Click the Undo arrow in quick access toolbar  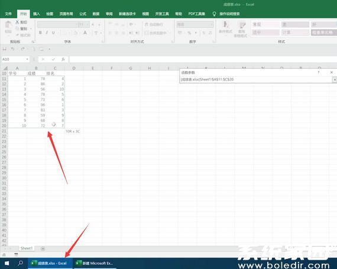(x=12, y=49)
